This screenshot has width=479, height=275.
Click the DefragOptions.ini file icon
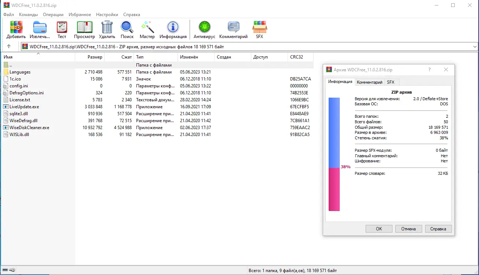coord(6,93)
